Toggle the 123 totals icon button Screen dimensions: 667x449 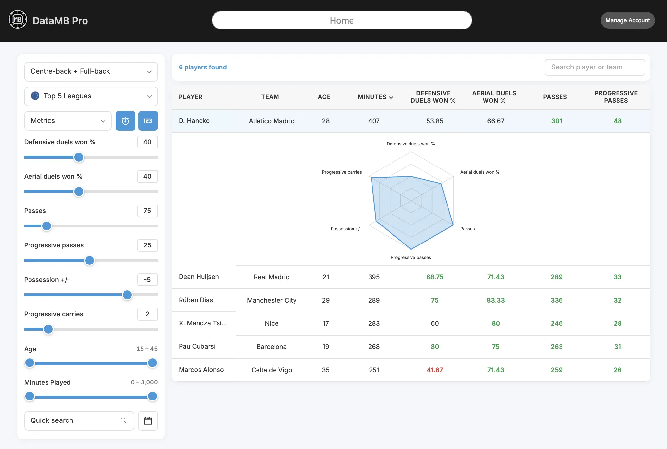point(148,121)
